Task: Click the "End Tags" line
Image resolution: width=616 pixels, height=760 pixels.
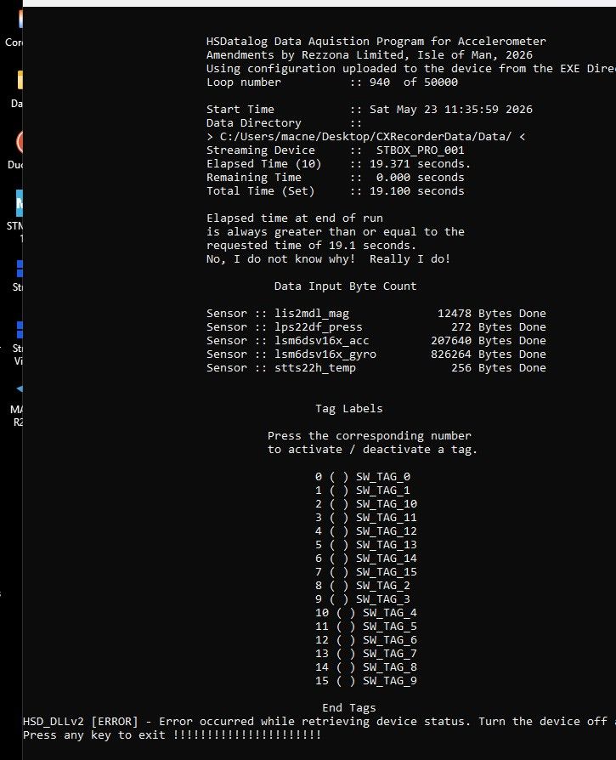Action: pyautogui.click(x=349, y=707)
